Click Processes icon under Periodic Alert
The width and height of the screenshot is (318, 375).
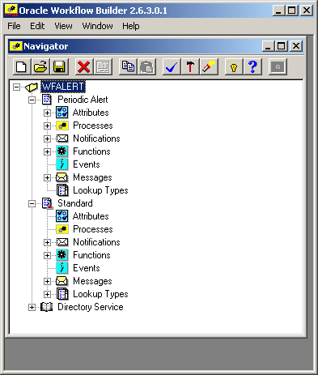(x=62, y=126)
